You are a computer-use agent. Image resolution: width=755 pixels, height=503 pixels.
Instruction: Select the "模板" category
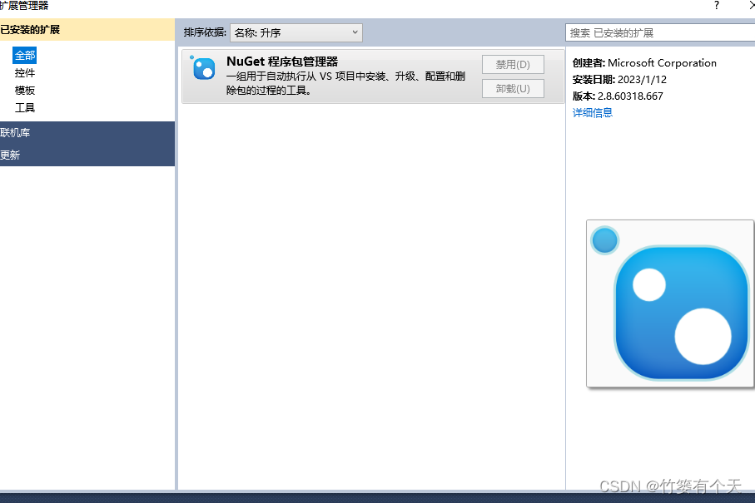(25, 90)
